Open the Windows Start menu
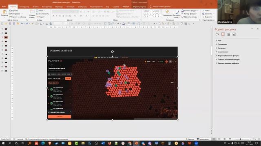Screen dimensions: 261x146 click(3, 143)
